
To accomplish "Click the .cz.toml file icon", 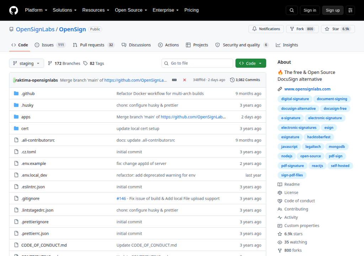I will coord(16,152).
